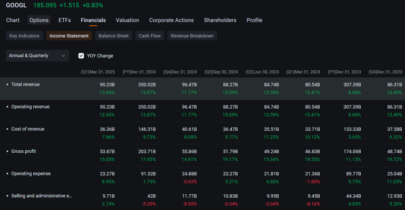Select the Total revenue row label
Image resolution: width=405 pixels, height=210 pixels.
(25, 85)
